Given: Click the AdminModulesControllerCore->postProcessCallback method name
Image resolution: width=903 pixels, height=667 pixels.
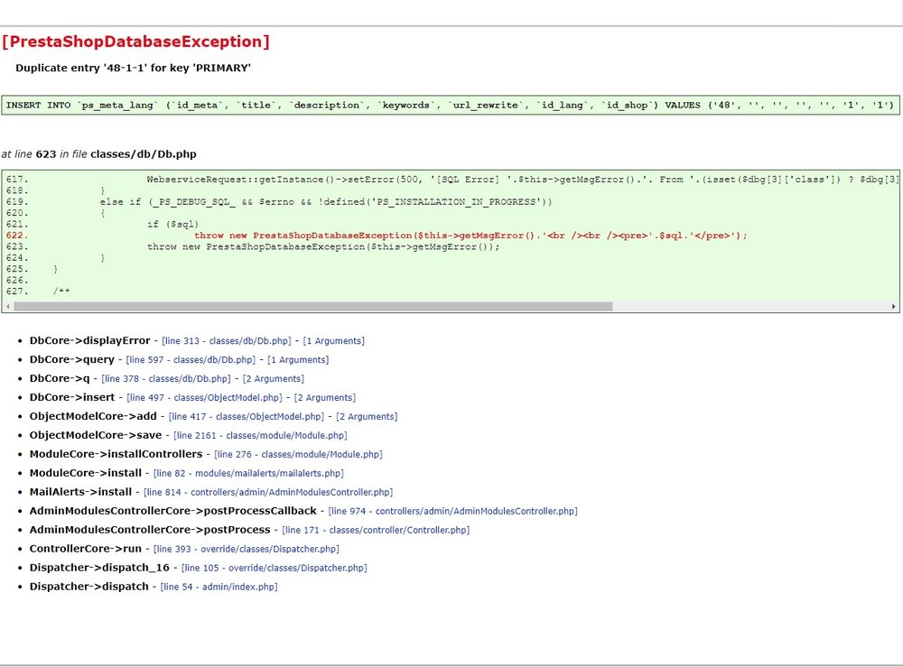Looking at the screenshot, I should (x=173, y=511).
